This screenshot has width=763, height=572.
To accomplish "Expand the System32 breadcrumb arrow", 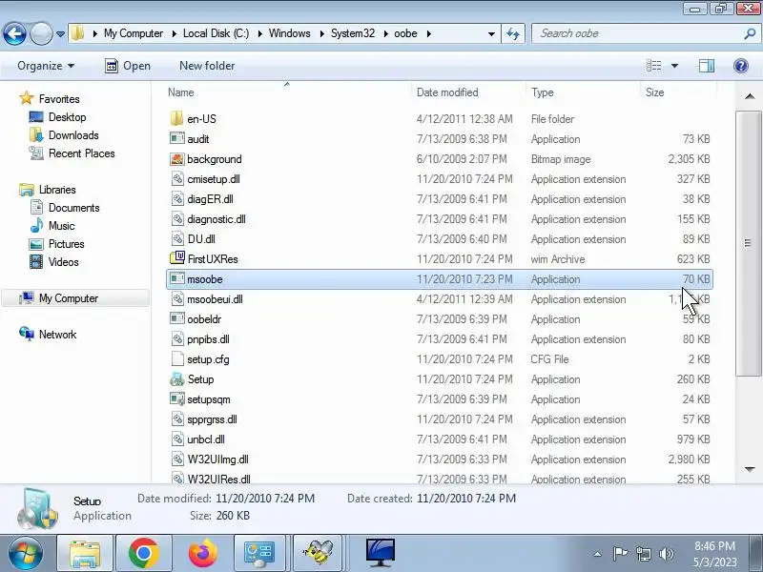I will [x=386, y=33].
